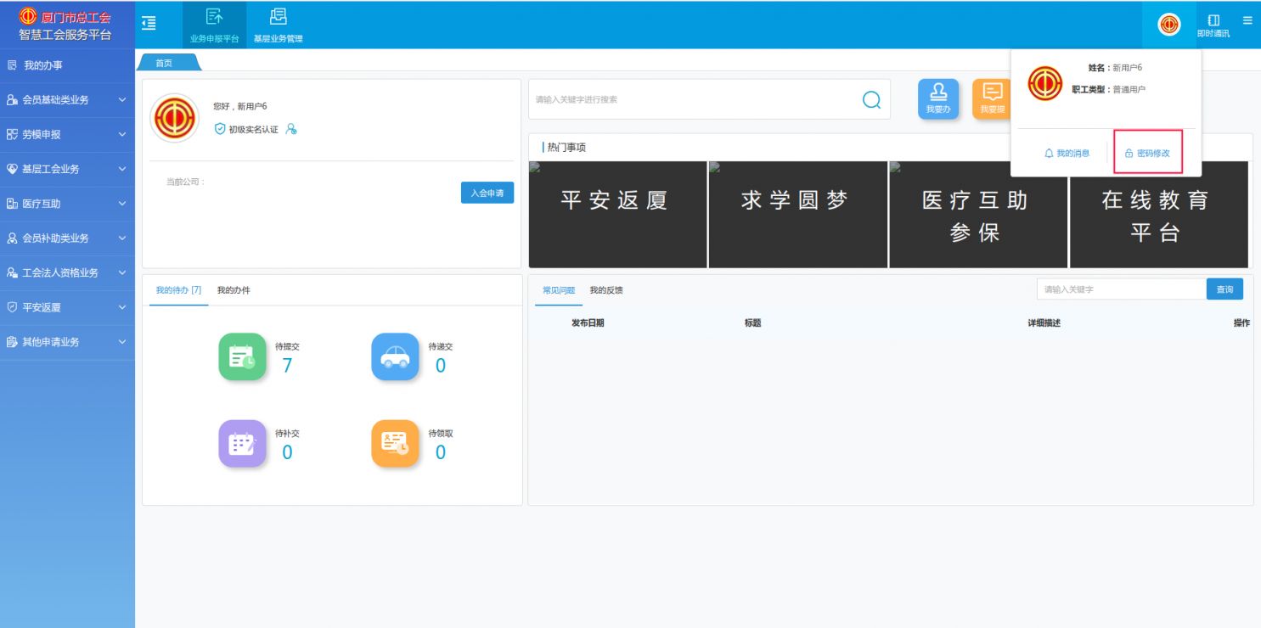Viewport: 1261px width, 628px height.
Task: Open the orange 待领取 card icon
Action: 395,443
